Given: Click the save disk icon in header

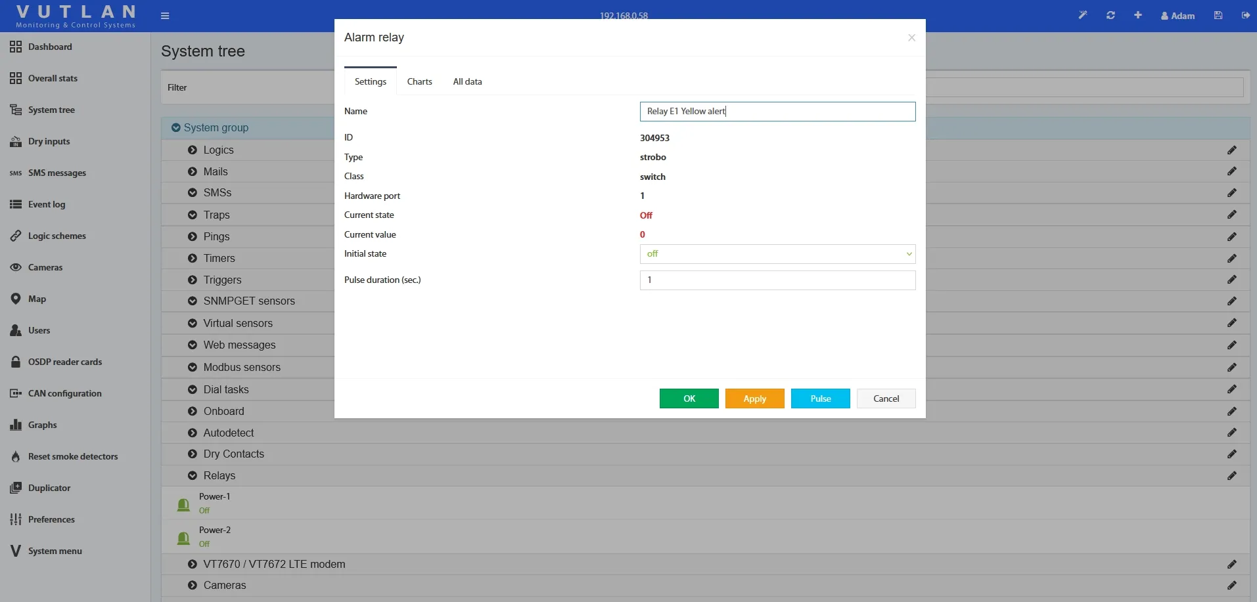Looking at the screenshot, I should (x=1218, y=15).
